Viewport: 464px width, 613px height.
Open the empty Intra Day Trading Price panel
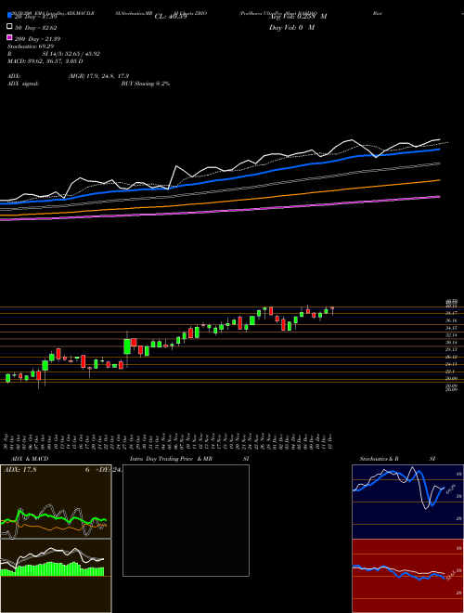coord(186,520)
